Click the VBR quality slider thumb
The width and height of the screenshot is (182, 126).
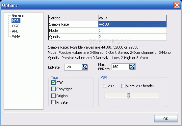click(128, 95)
